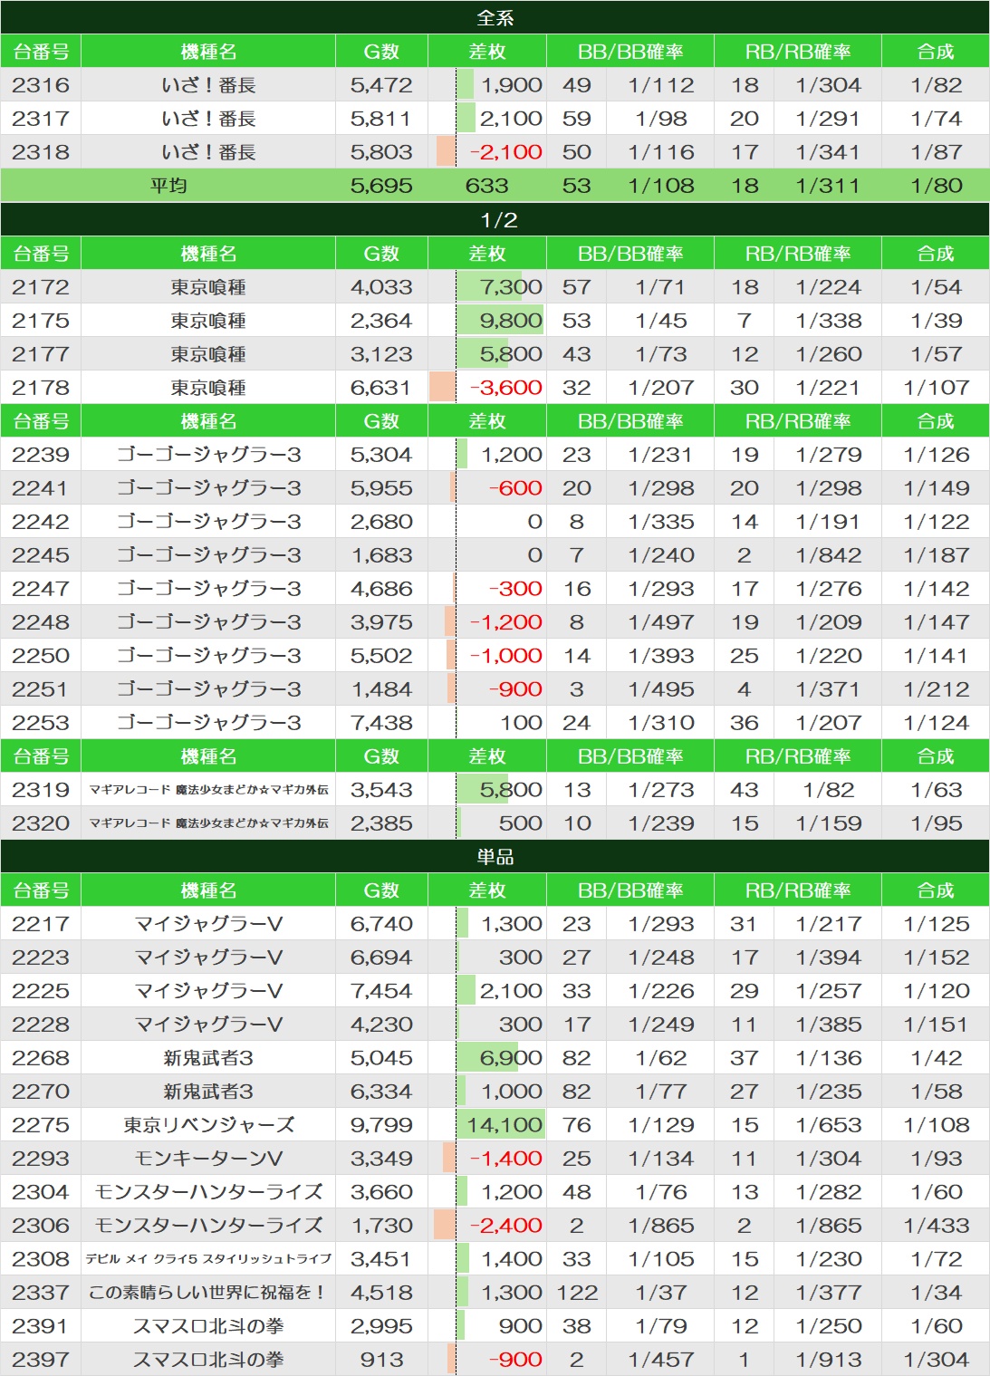Click machine number 2304

point(41,1192)
